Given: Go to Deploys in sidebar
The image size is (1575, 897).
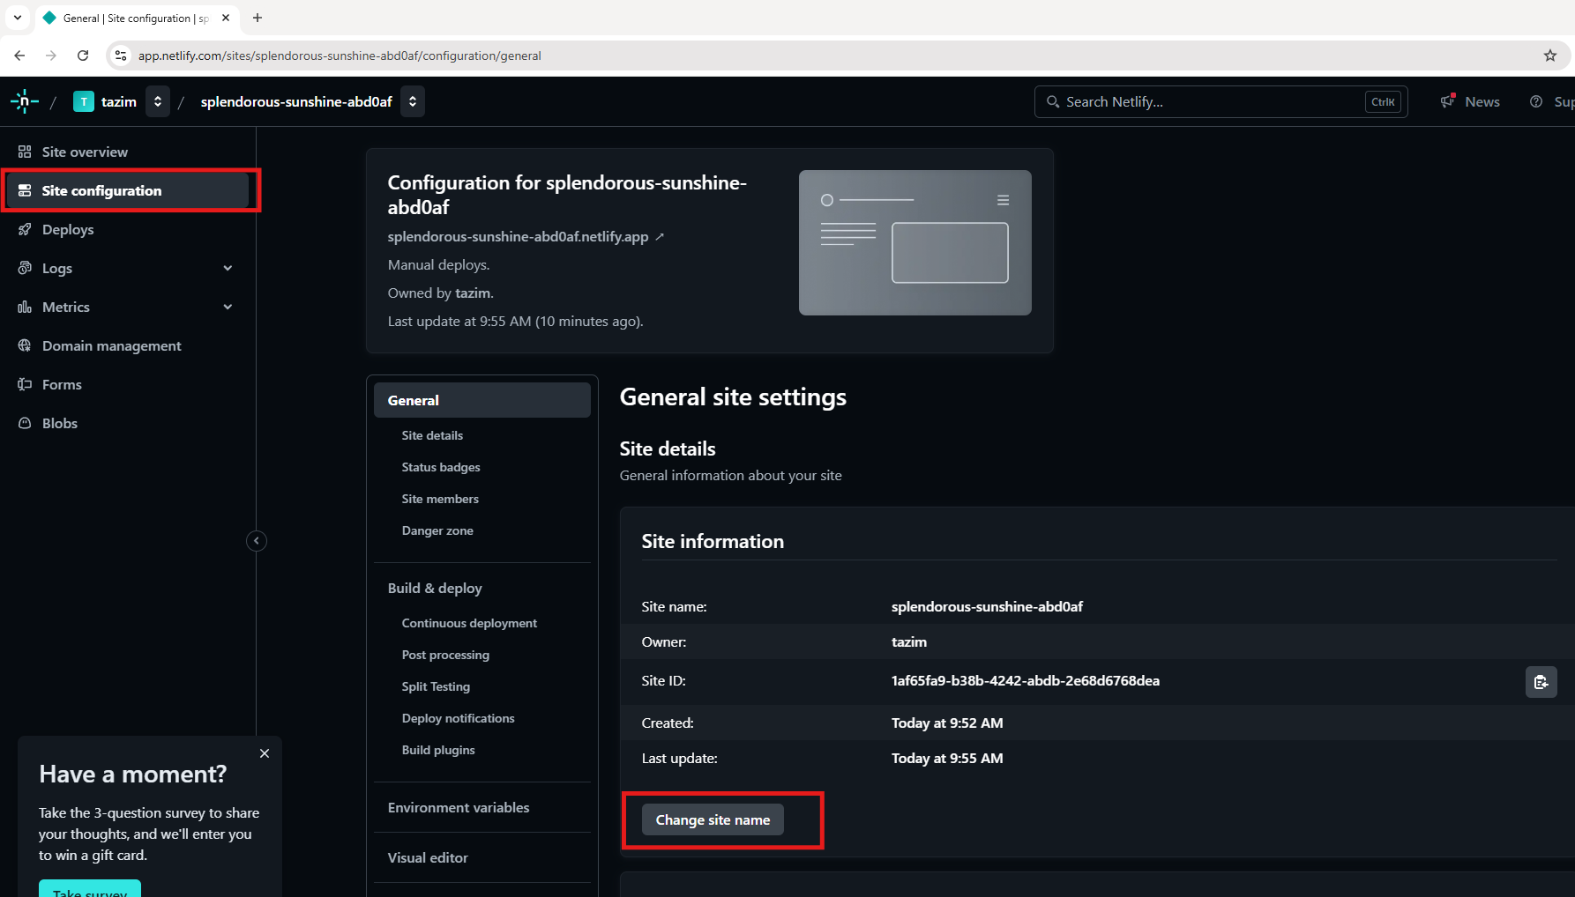Looking at the screenshot, I should point(68,230).
